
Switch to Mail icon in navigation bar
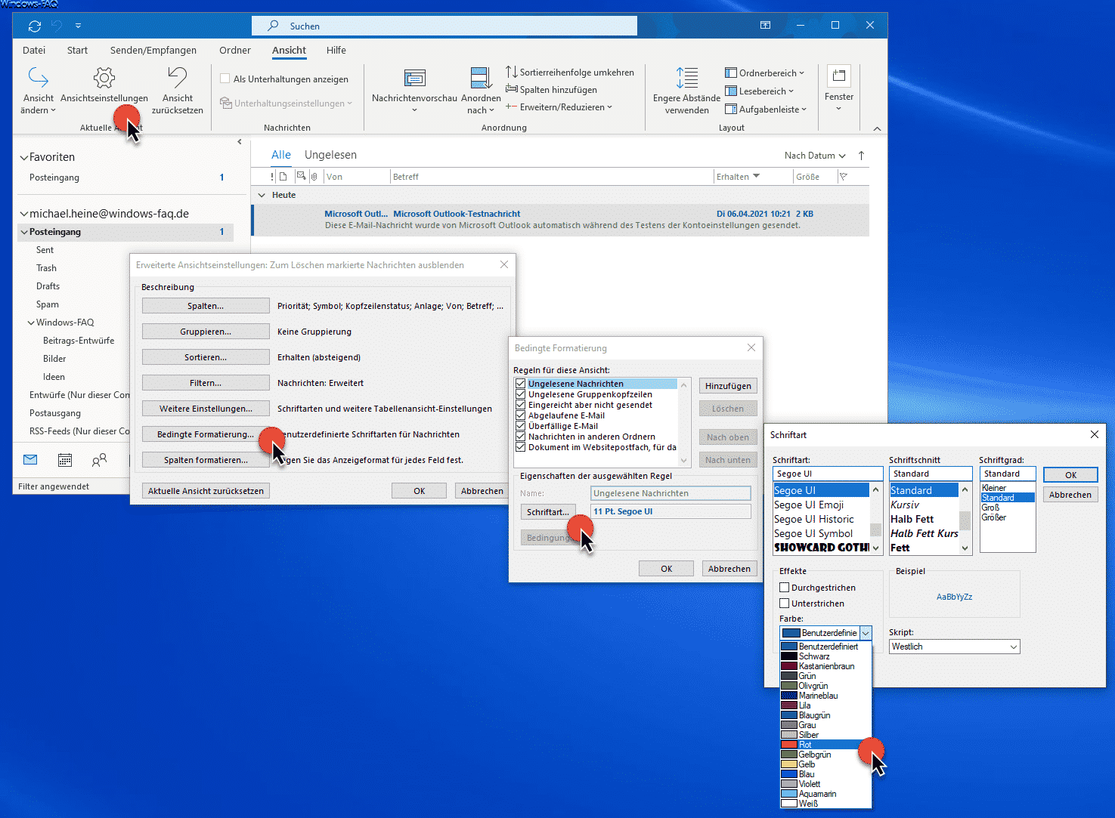30,460
